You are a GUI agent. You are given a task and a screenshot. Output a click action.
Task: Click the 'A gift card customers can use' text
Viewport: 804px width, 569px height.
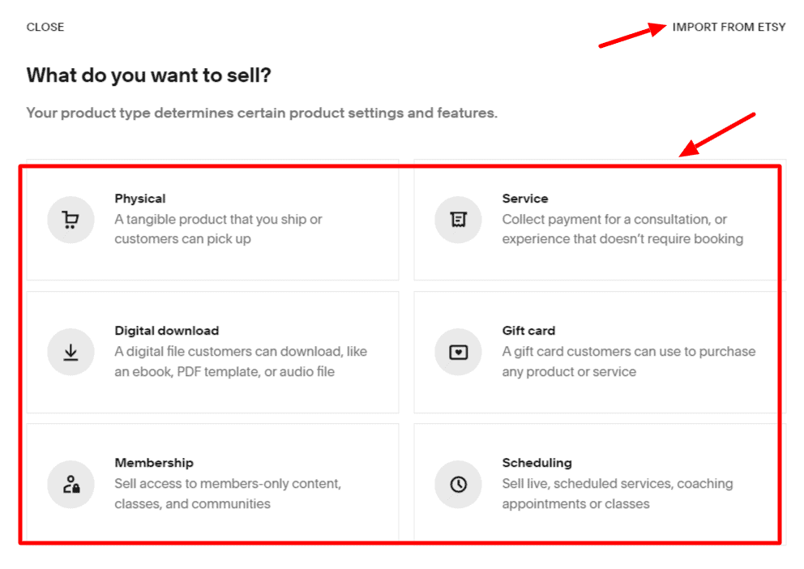pos(629,362)
